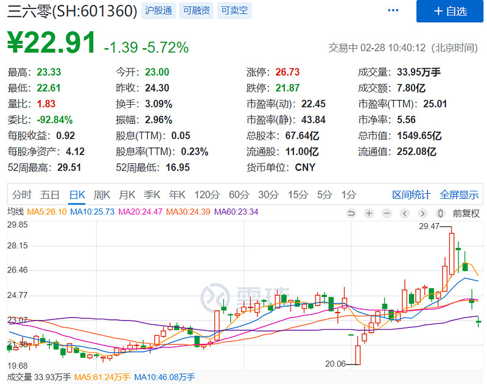Select the 年K chart tab

[x=177, y=194]
